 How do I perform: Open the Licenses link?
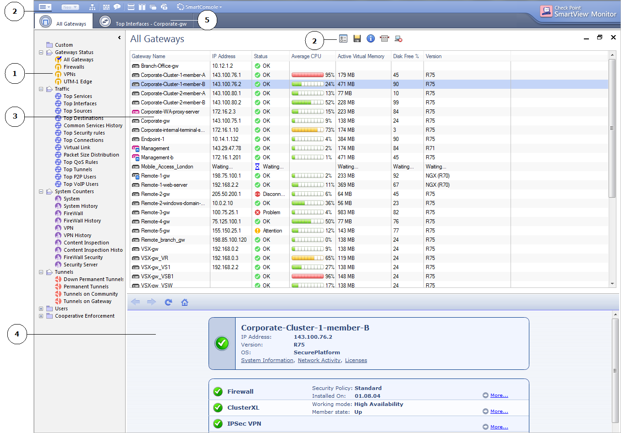[356, 361]
